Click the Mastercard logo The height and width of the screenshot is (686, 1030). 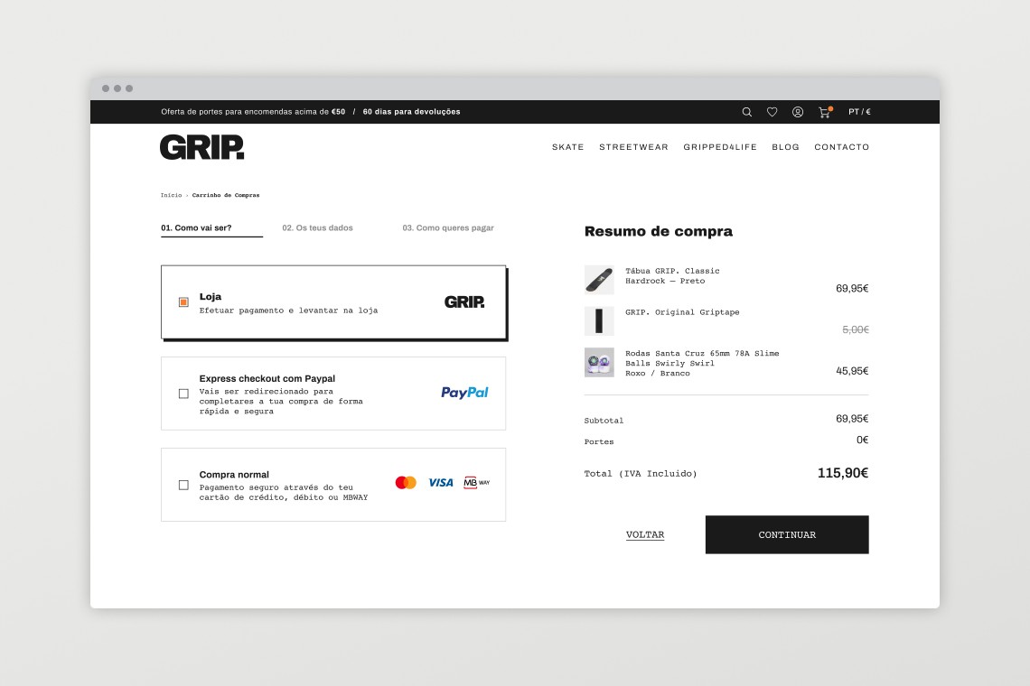click(406, 483)
